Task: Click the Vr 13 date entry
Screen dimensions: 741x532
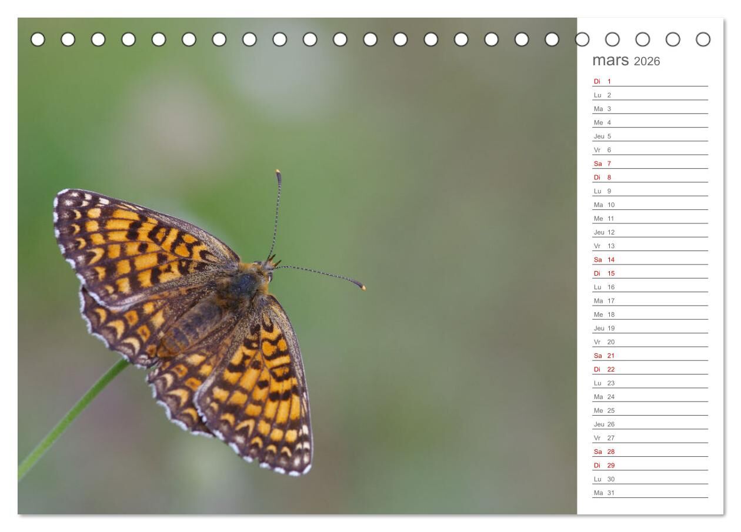Action: pos(650,246)
